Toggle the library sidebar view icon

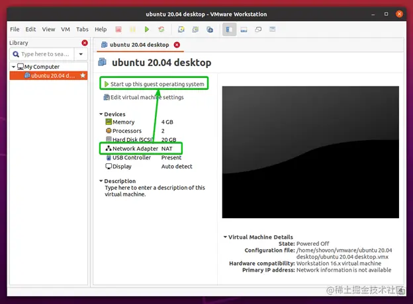pyautogui.click(x=230, y=30)
